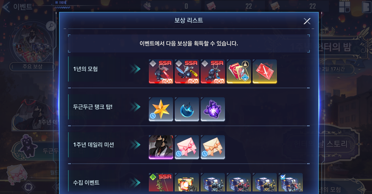Select the red sword ticket reward icon
This screenshot has height=194, width=372.
[x=265, y=71]
